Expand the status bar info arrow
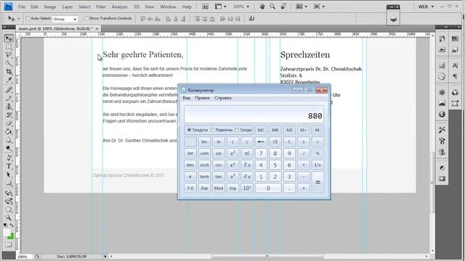 (x=105, y=257)
